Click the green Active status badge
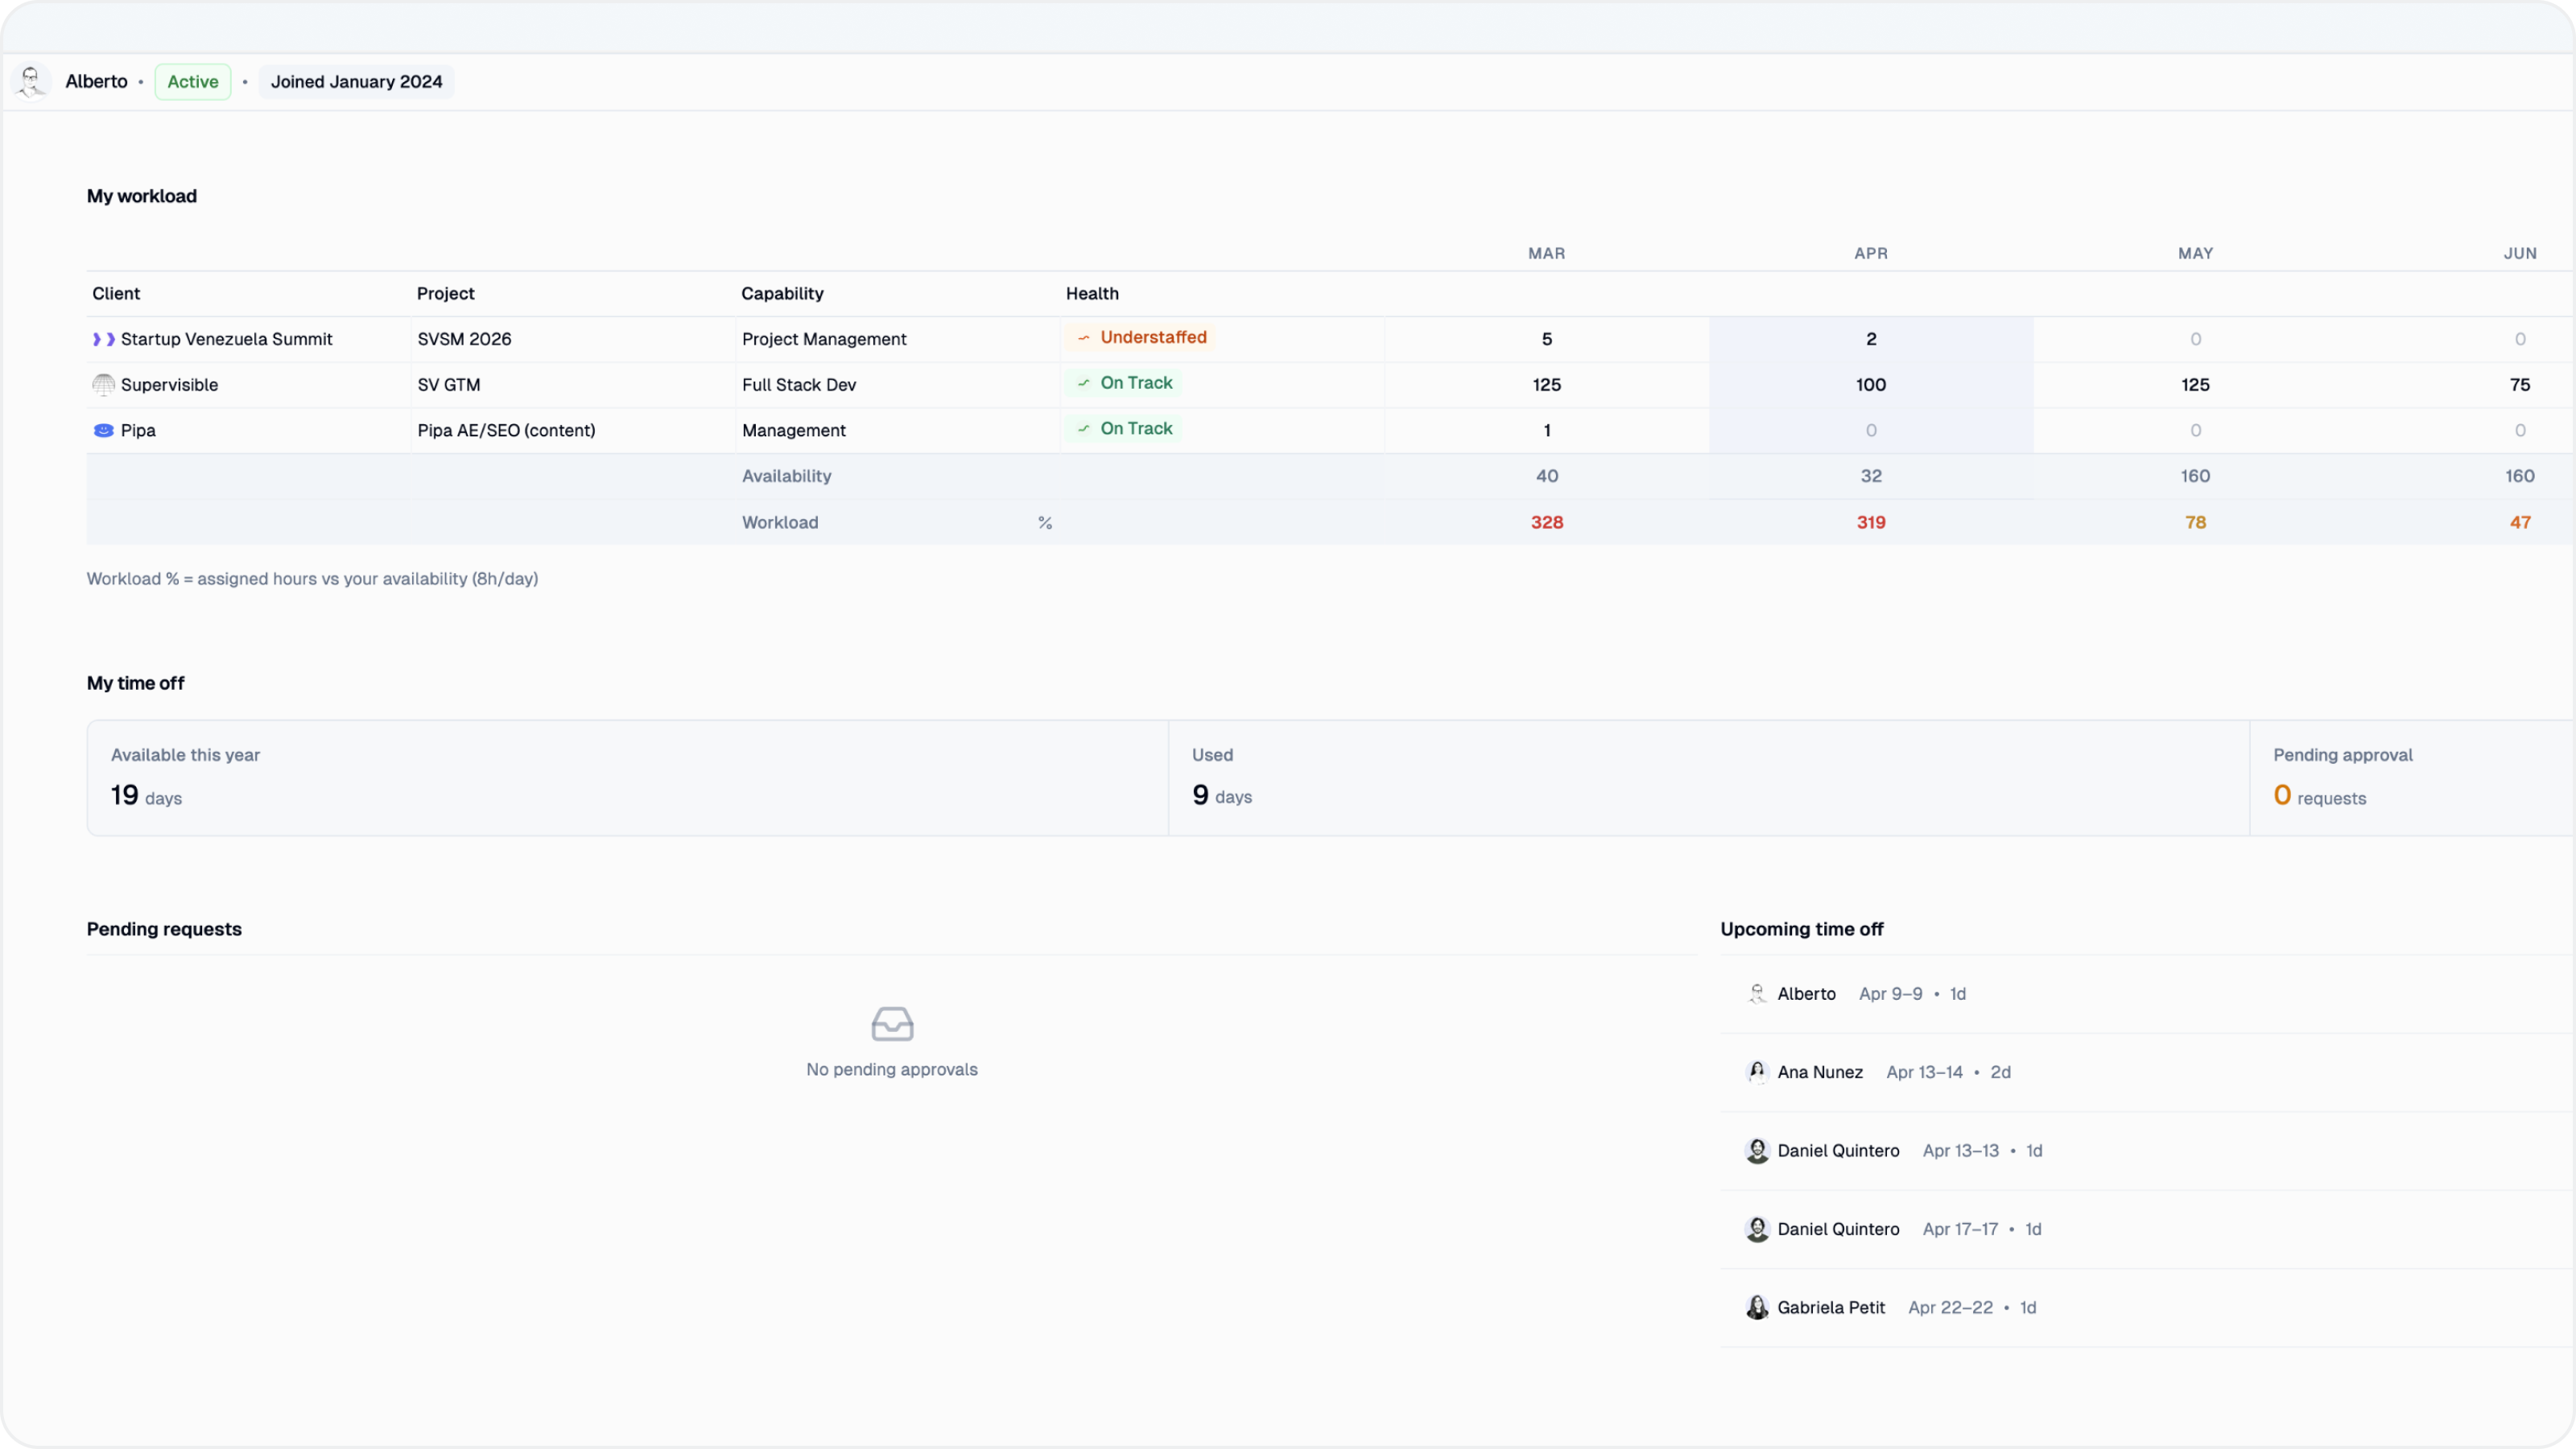The width and height of the screenshot is (2576, 1449). point(193,82)
